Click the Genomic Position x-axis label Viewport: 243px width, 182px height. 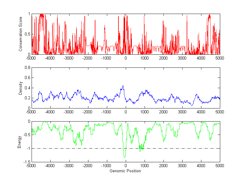click(125, 171)
